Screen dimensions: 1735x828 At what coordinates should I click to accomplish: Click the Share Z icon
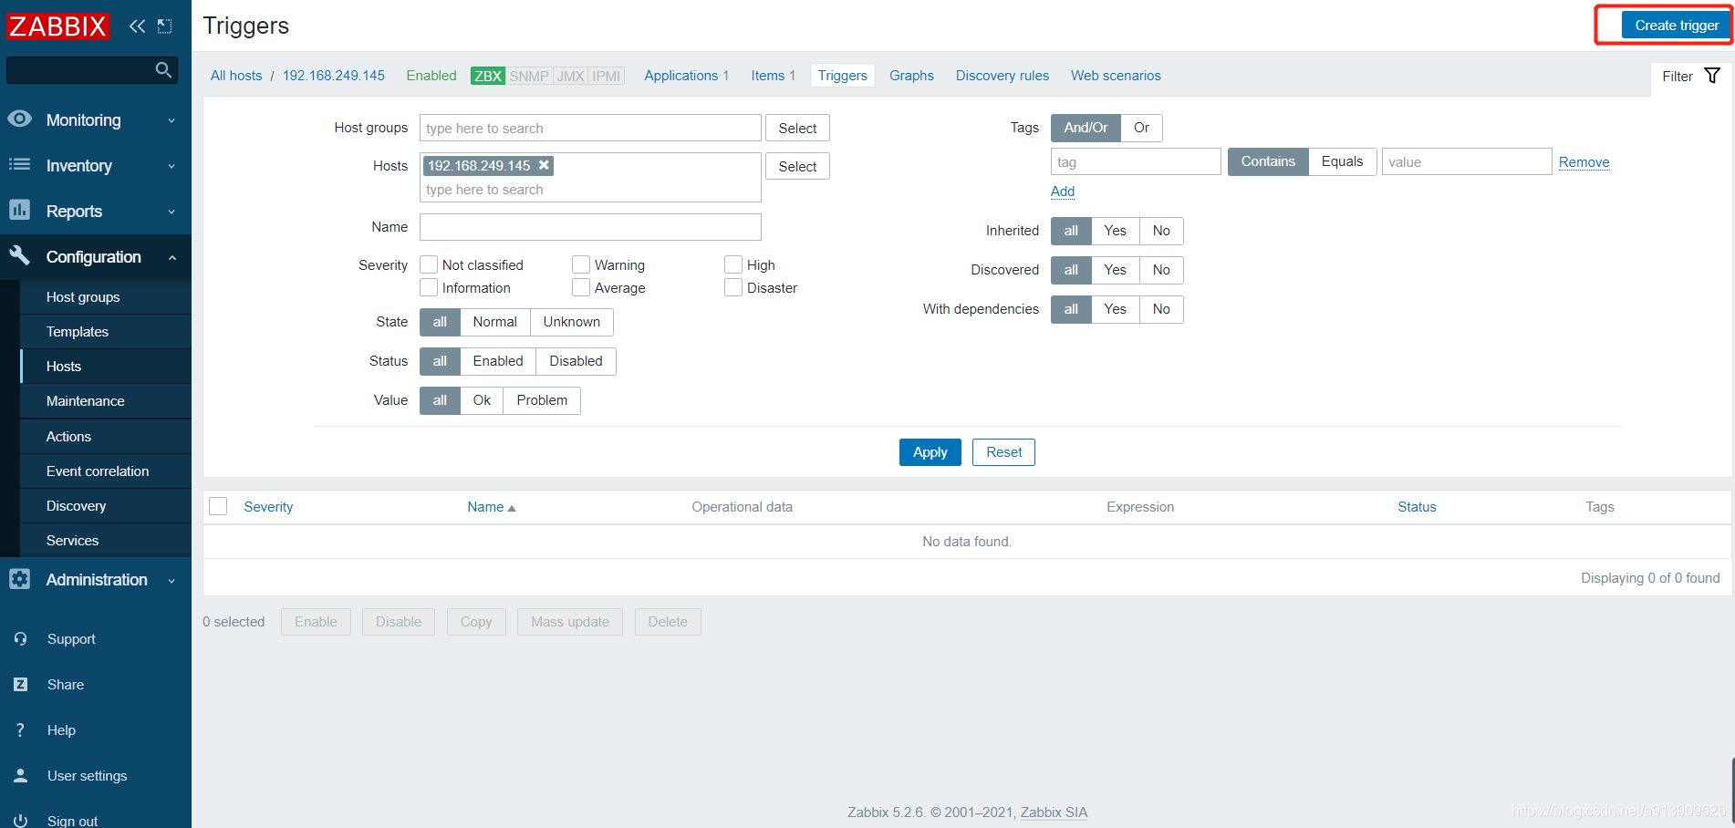(x=20, y=685)
